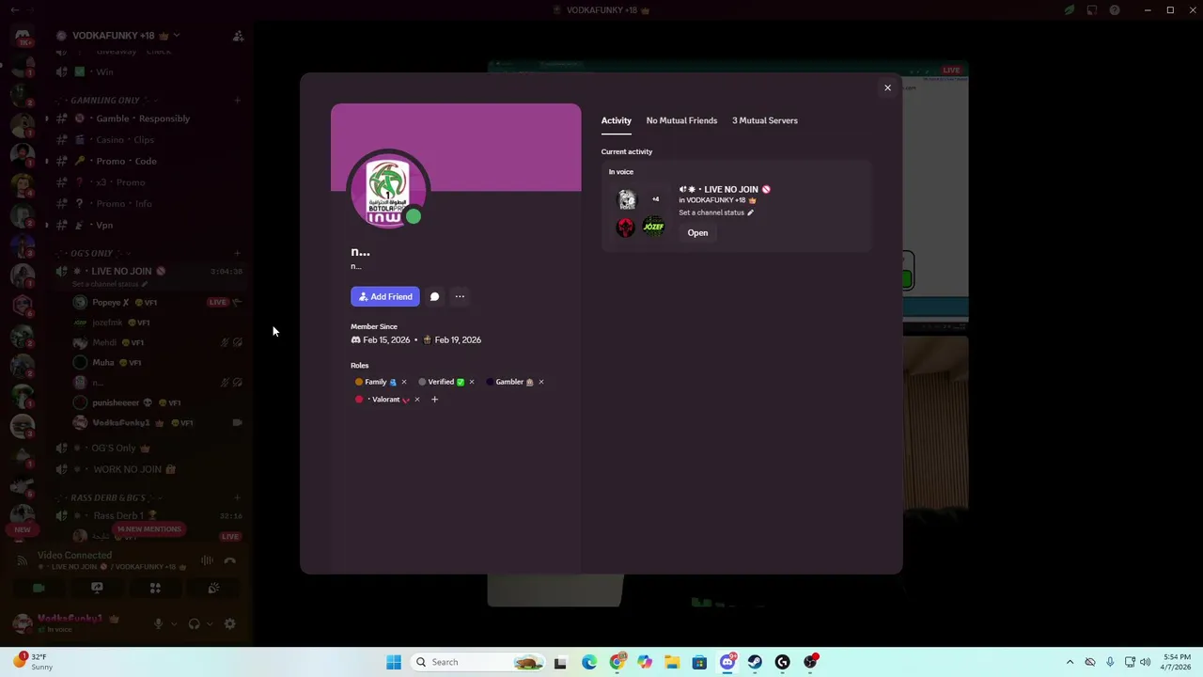The image size is (1203, 677).
Task: Click the purple profile banner
Action: [456, 148]
